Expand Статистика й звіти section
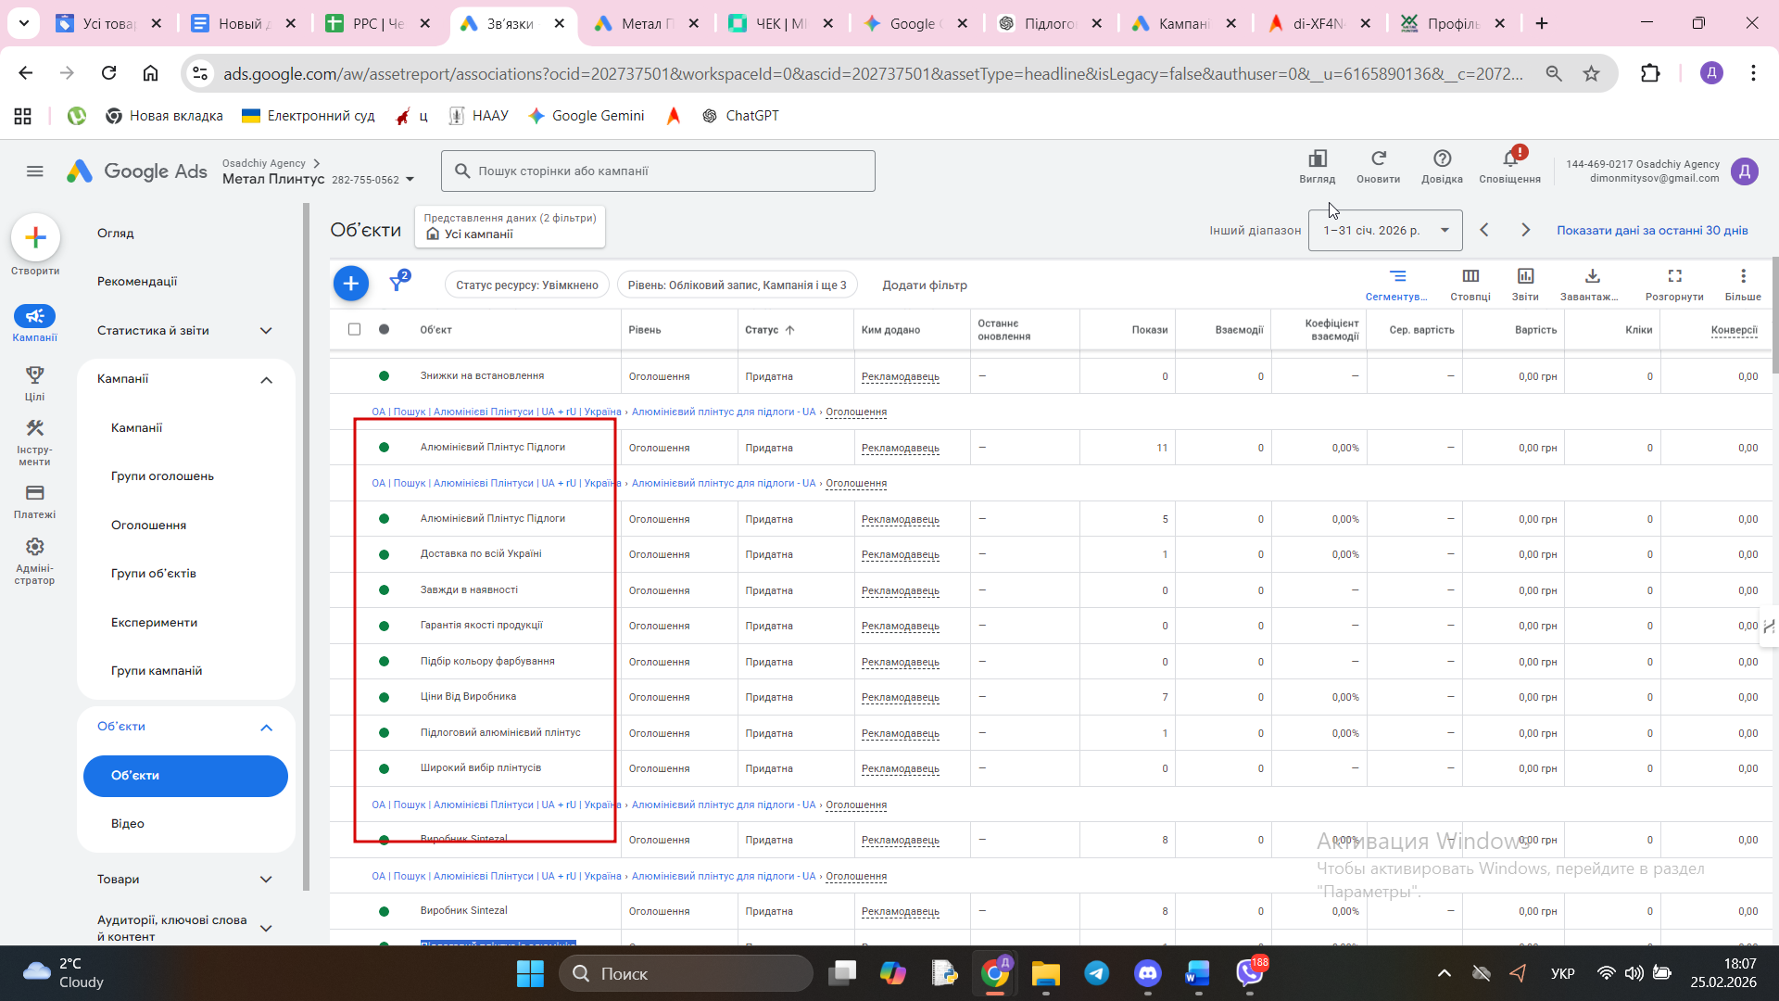This screenshot has height=1001, width=1779. pyautogui.click(x=266, y=331)
